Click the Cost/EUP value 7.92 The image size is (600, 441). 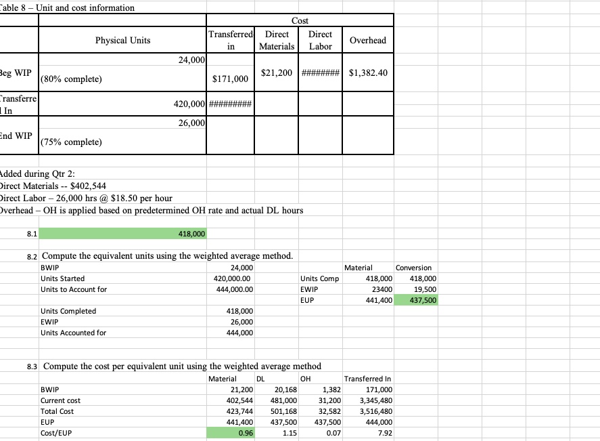point(369,432)
